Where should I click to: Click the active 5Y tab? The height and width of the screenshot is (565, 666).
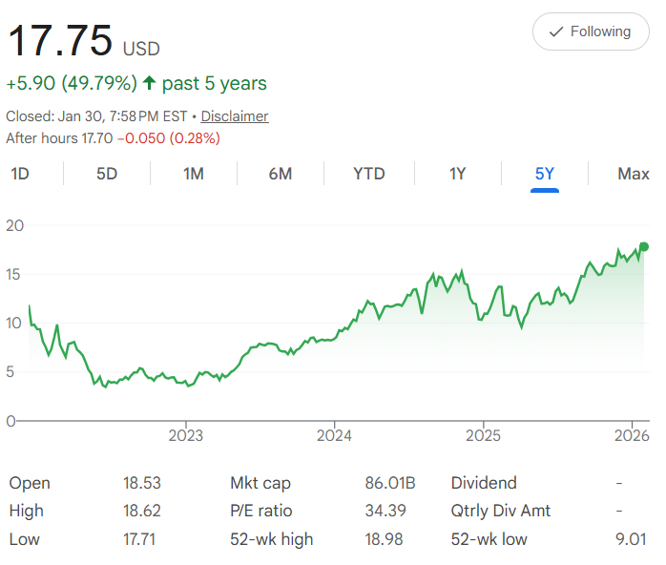tap(544, 174)
